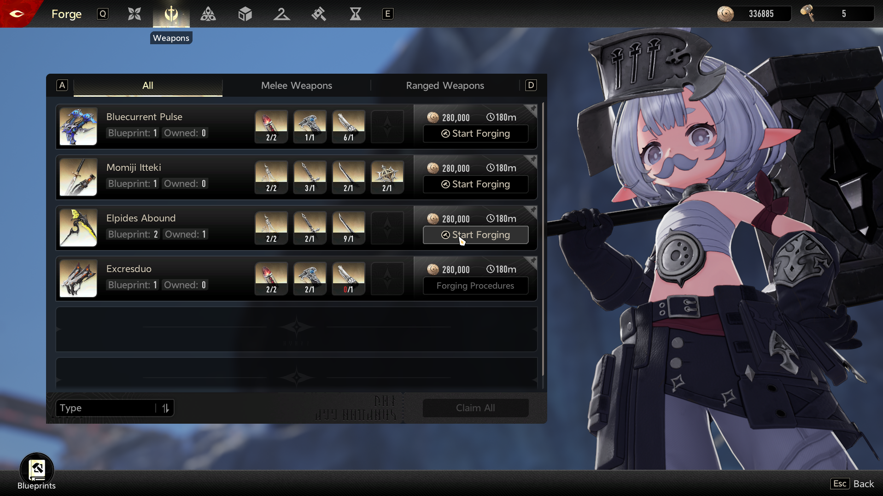Open the Blueprints book icon
This screenshot has height=496, width=883.
click(x=37, y=470)
